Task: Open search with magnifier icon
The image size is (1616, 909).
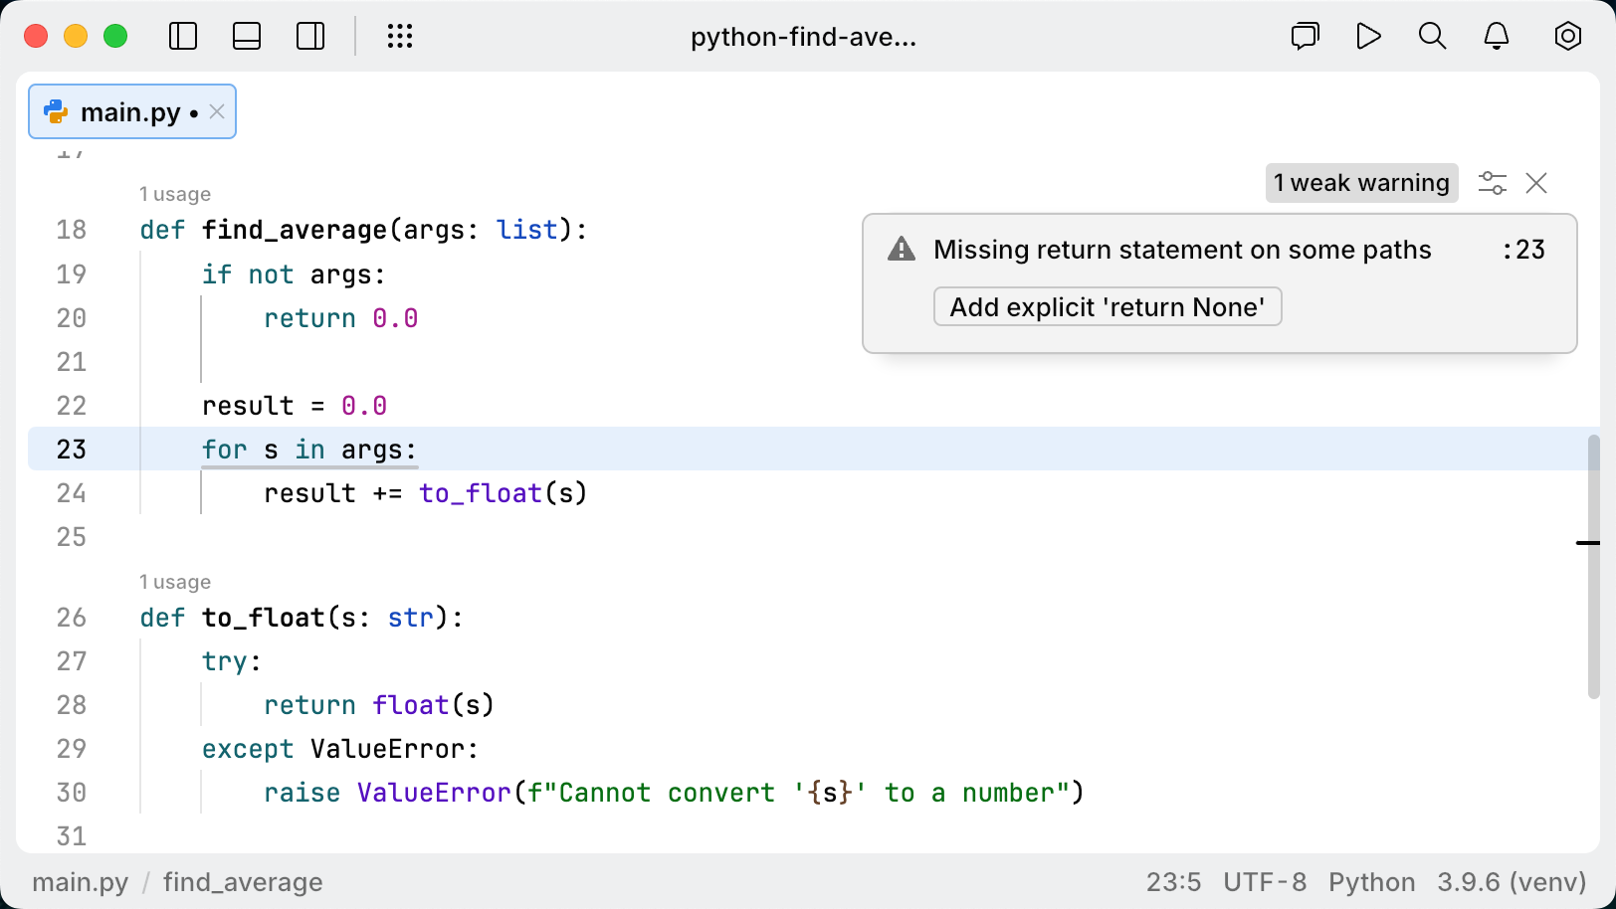Action: (1432, 37)
